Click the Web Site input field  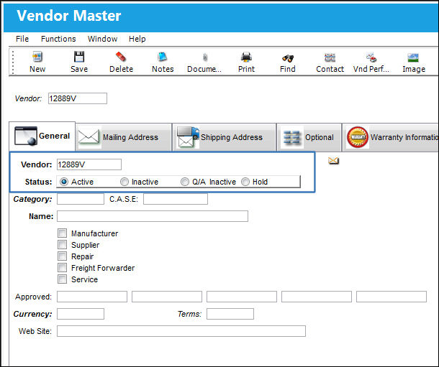[181, 331]
